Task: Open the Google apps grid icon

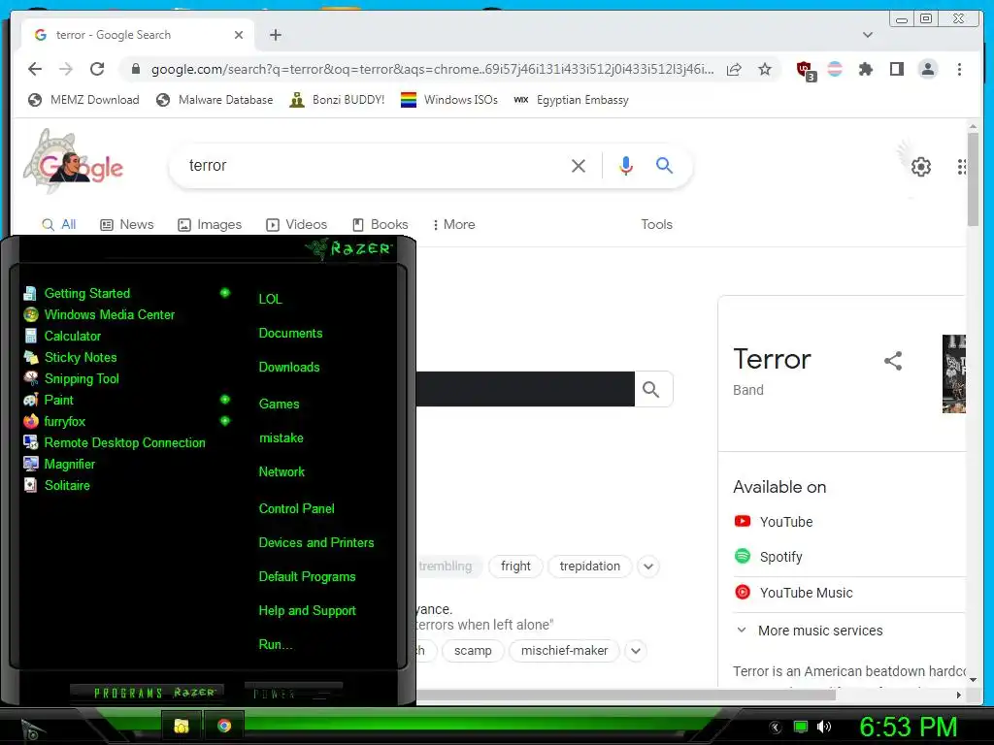Action: pyautogui.click(x=962, y=167)
